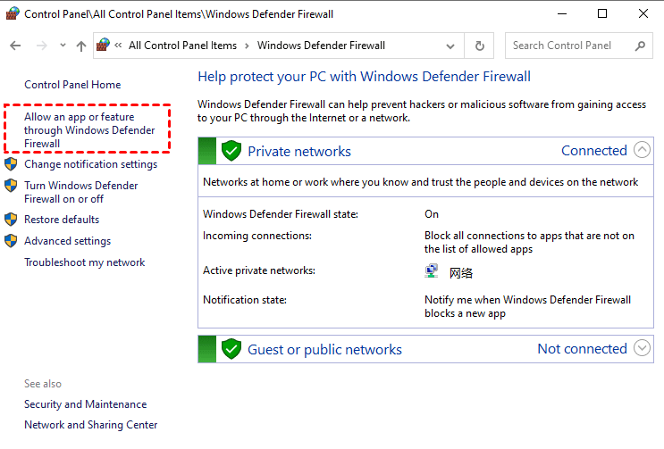Click the Private networks green shield icon
Image resolution: width=664 pixels, height=449 pixels.
pos(231,151)
